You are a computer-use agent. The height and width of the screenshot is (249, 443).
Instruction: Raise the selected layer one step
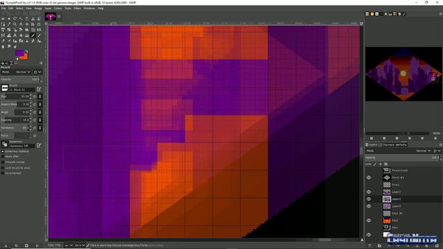pyautogui.click(x=389, y=246)
